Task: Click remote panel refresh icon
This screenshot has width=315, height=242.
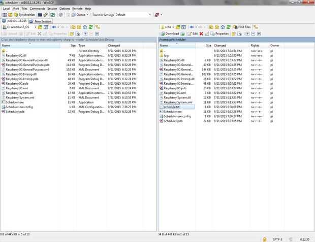Action: coord(229,27)
